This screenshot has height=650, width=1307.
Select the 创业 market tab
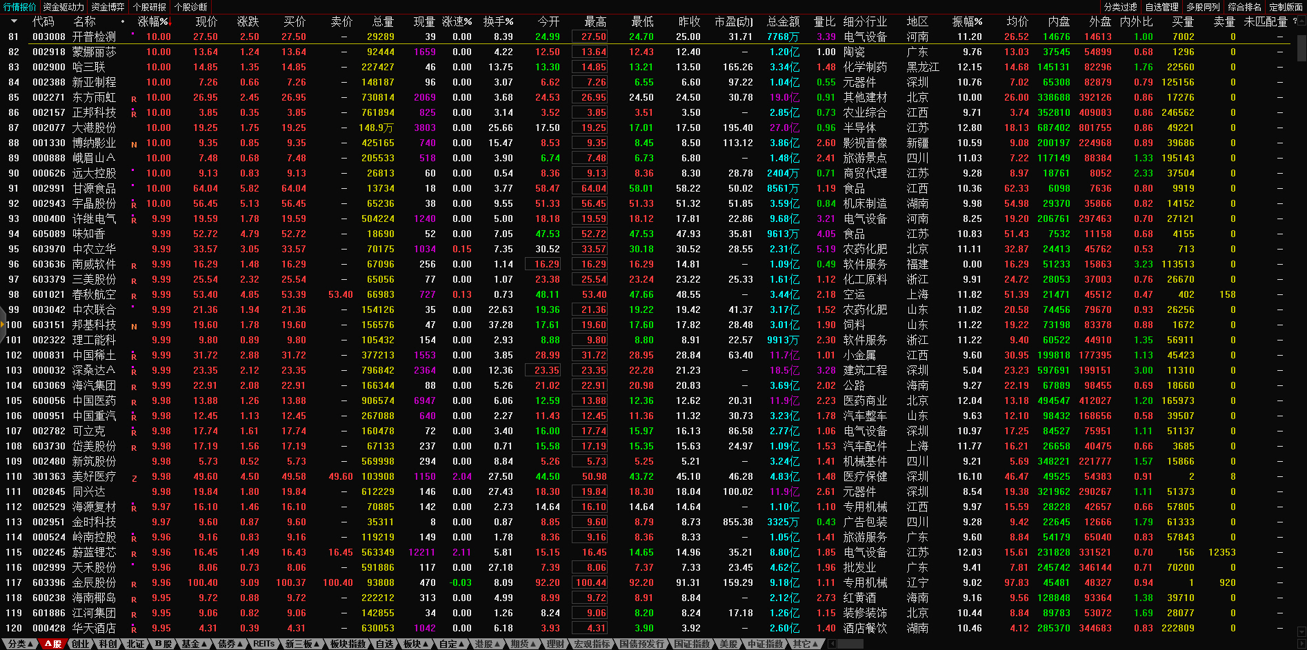pyautogui.click(x=81, y=644)
